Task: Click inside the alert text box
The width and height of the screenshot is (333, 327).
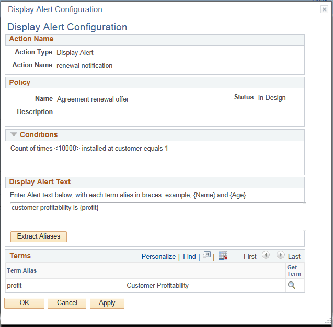Action: [158, 217]
